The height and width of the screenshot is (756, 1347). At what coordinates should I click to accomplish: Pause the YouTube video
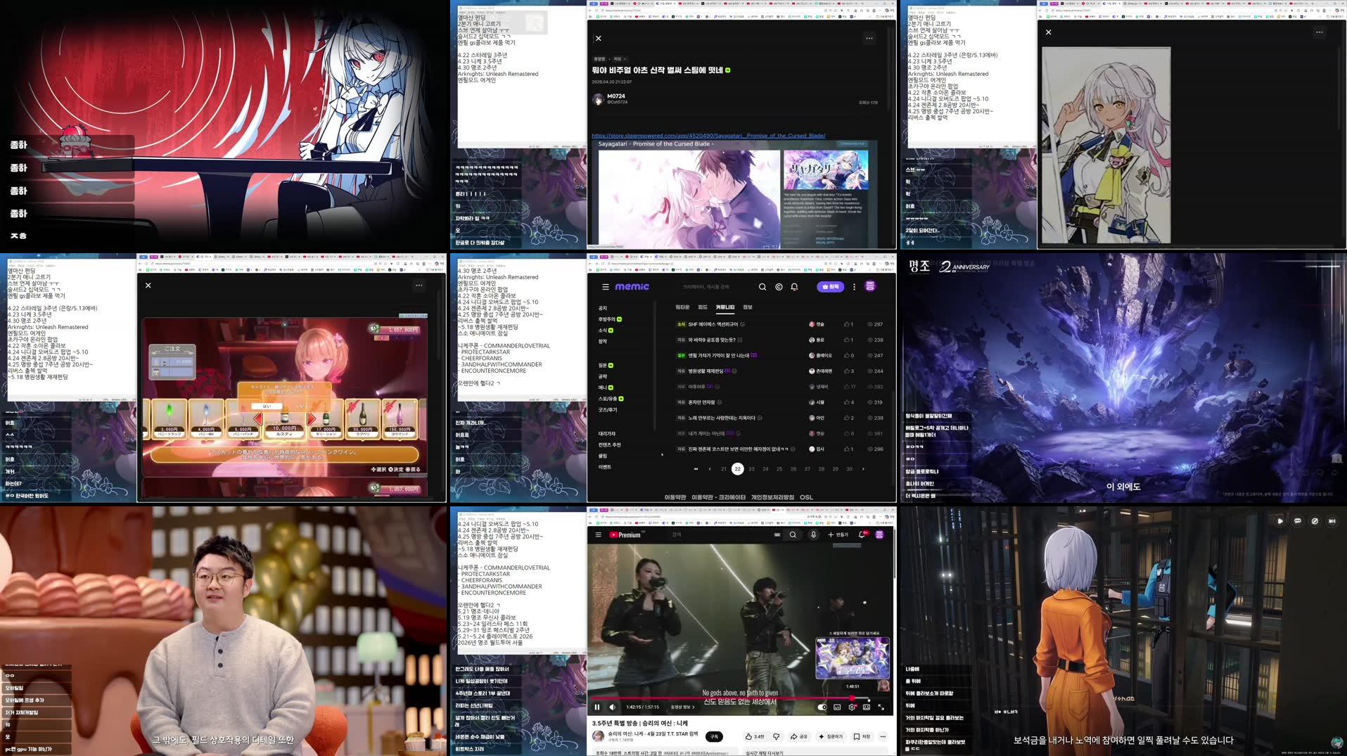pyautogui.click(x=597, y=707)
